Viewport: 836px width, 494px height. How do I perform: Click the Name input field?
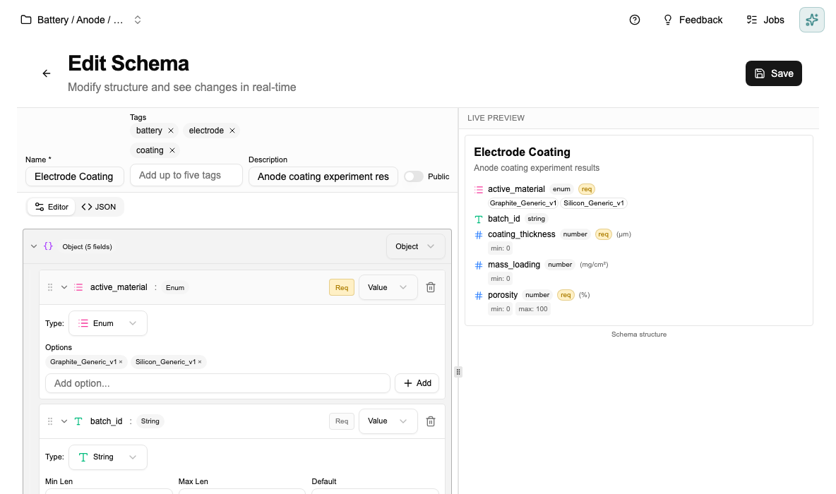point(75,176)
